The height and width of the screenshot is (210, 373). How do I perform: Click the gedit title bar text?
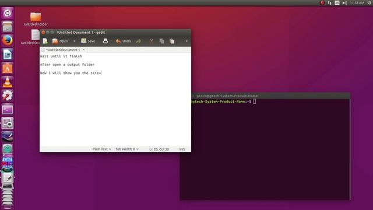tap(80, 33)
